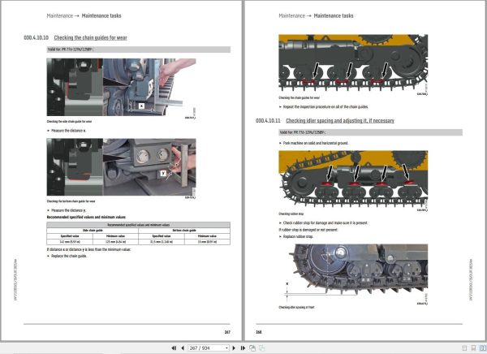Click 'Side chain guide' table column header
The image size is (487, 354).
pos(93,231)
